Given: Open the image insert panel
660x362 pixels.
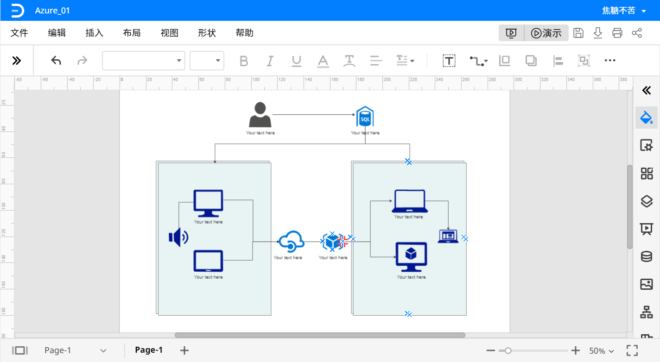Looking at the screenshot, I should pos(647,284).
